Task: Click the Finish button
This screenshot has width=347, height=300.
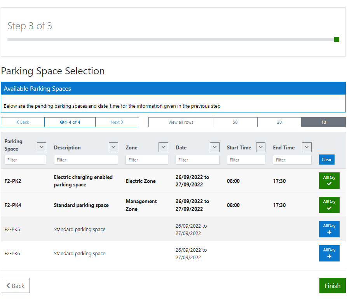Action: coord(333,285)
